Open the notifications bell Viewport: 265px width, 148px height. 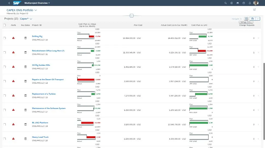coord(249,3)
